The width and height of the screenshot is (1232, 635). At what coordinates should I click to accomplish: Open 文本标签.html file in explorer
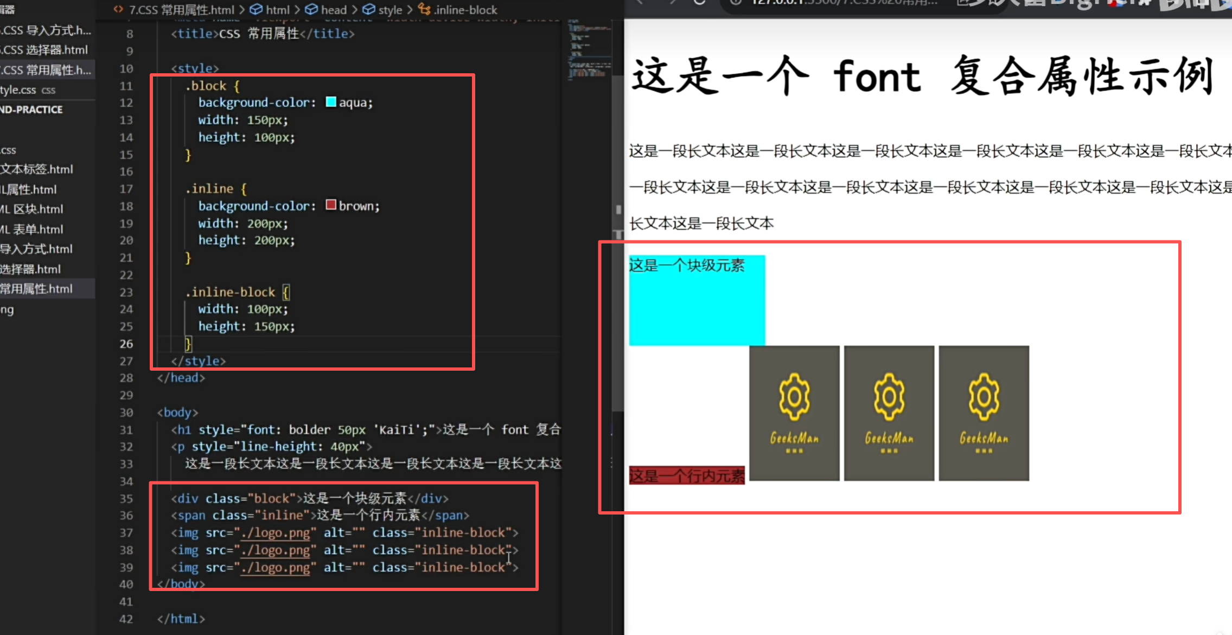click(x=37, y=169)
